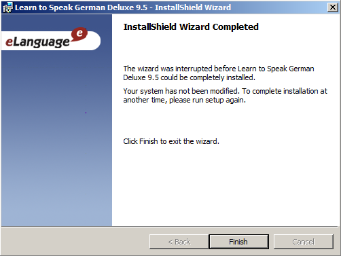Click the Your system has not been modified line
The image size is (341, 256).
(225, 91)
